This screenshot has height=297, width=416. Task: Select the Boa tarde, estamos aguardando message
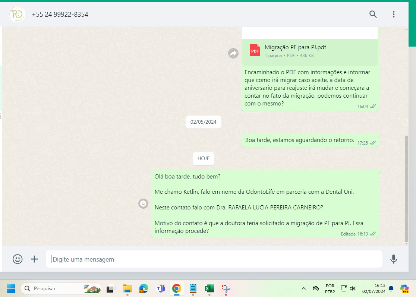300,140
